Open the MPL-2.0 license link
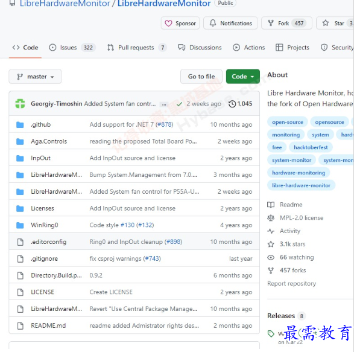 click(x=295, y=218)
